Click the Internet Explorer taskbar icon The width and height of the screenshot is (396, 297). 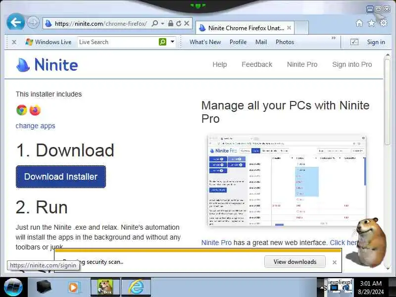pyautogui.click(x=137, y=288)
